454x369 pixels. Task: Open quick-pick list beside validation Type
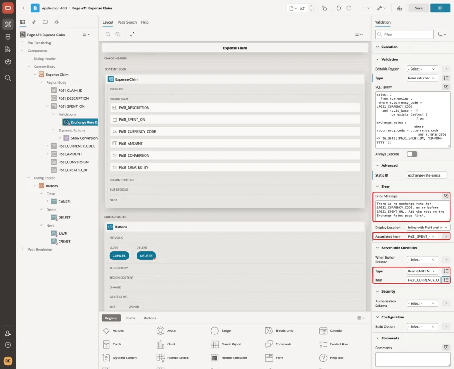click(446, 78)
